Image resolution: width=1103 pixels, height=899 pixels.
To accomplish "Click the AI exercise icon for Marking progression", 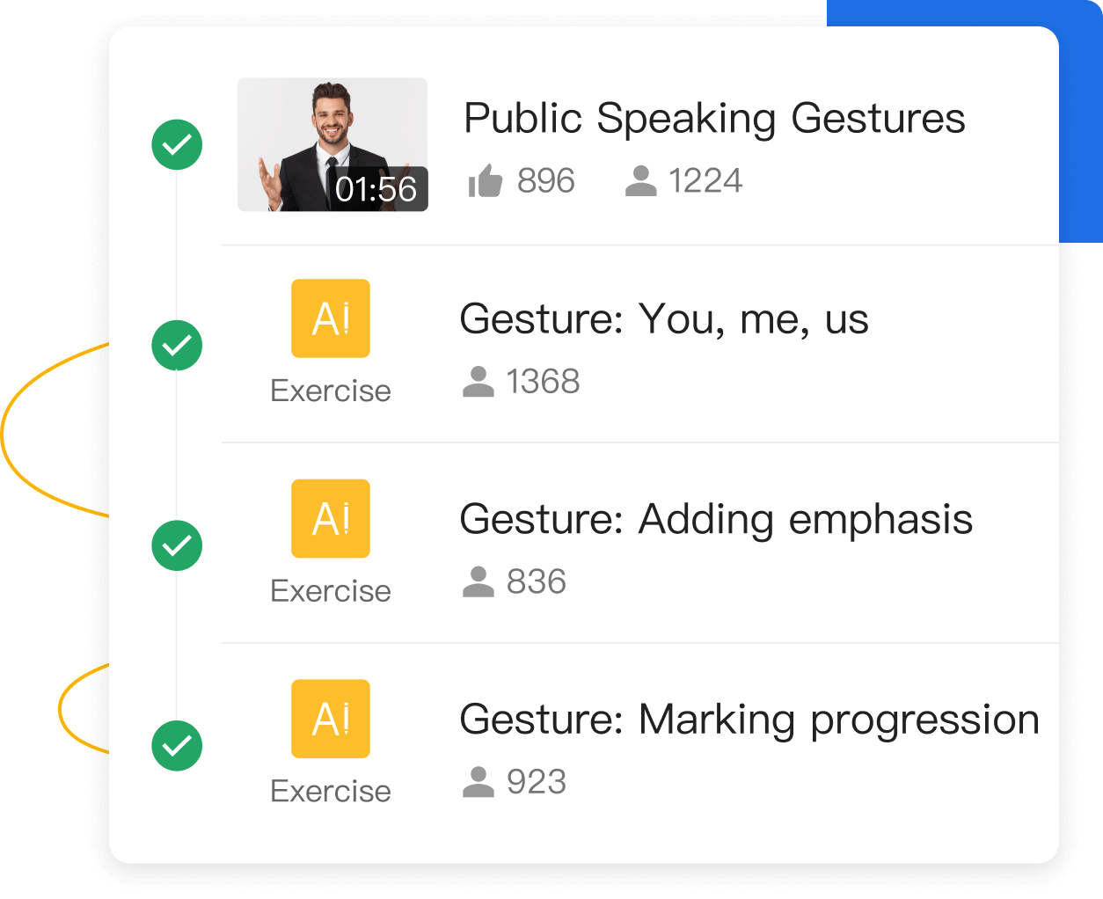I will pos(331,719).
